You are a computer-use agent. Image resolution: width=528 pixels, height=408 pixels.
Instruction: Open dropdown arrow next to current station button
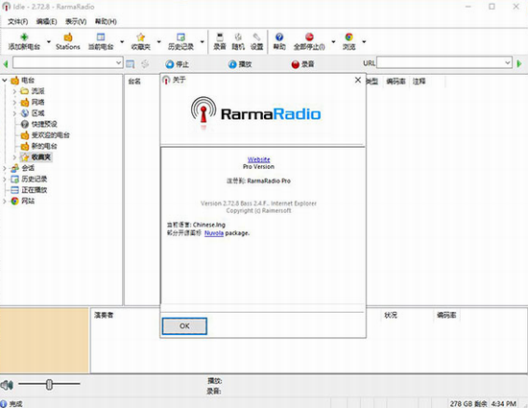(122, 41)
